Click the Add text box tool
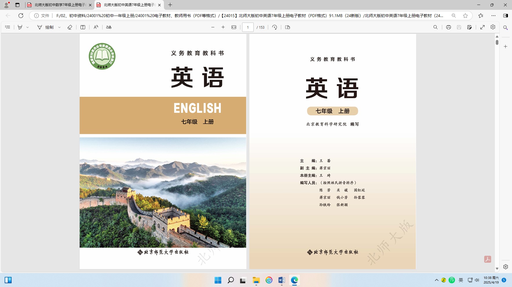512x287 pixels. [x=83, y=27]
